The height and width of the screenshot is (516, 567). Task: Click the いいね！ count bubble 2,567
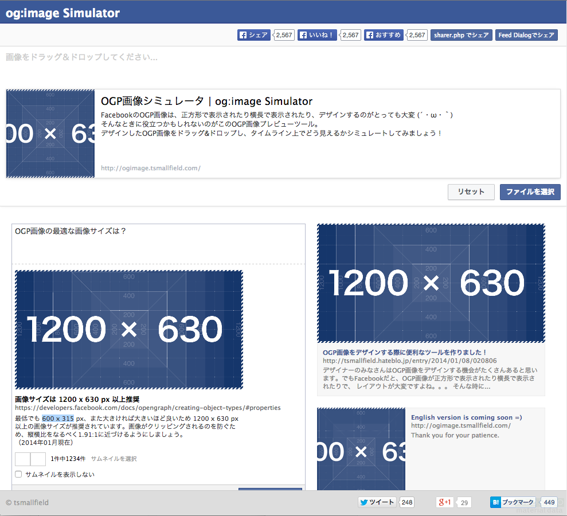point(350,35)
